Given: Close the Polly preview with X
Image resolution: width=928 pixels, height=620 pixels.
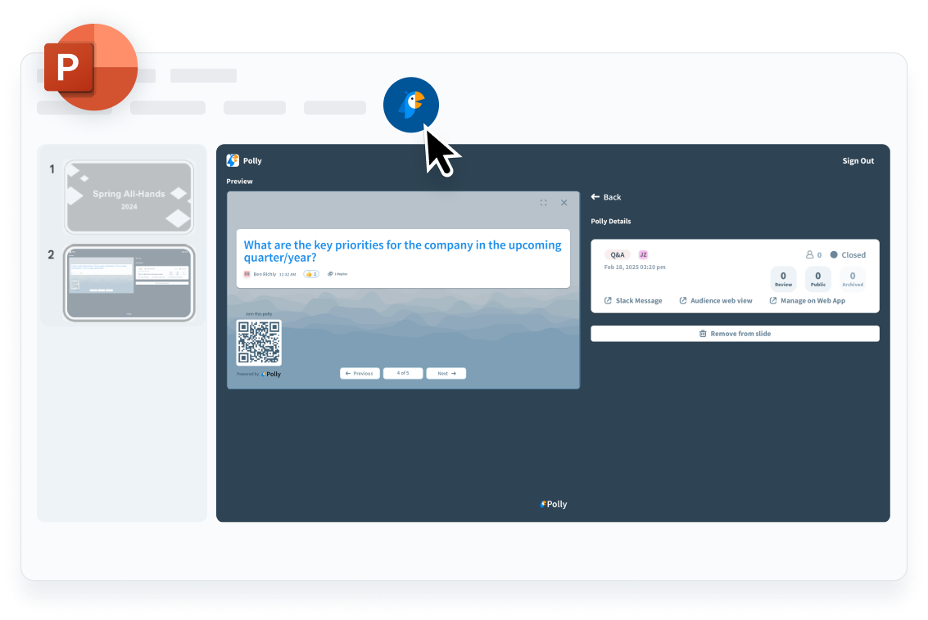Looking at the screenshot, I should 564,203.
